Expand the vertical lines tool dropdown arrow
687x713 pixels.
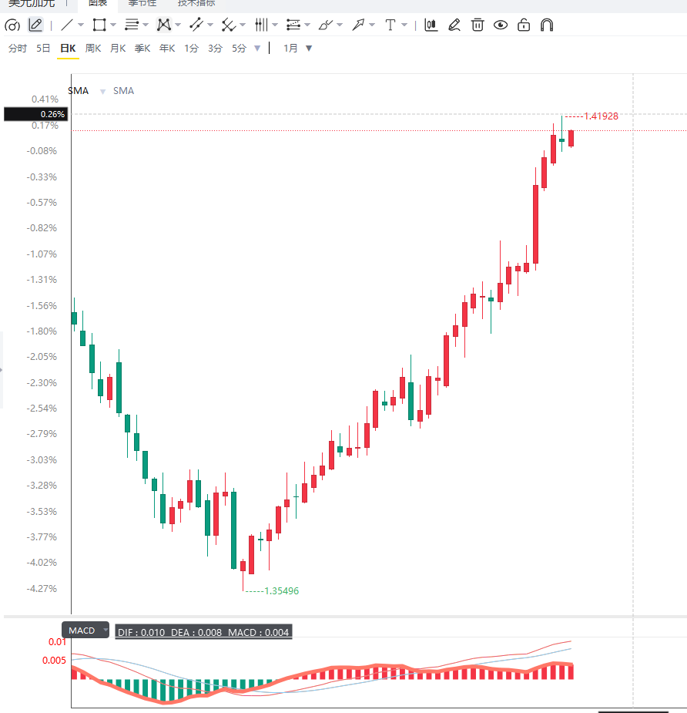pos(275,25)
